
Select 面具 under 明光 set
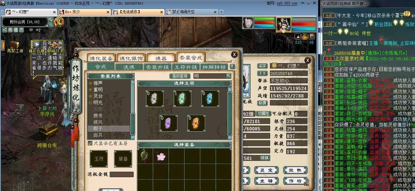(x=98, y=135)
